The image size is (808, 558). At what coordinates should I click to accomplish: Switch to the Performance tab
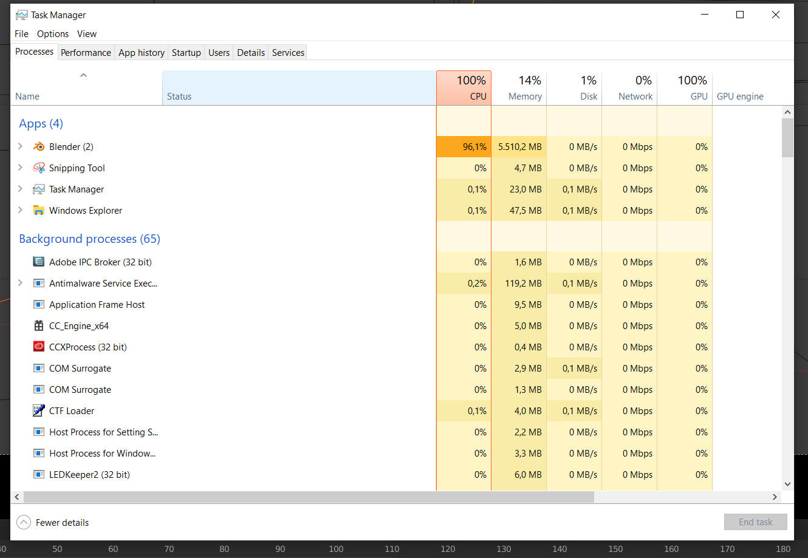tap(86, 53)
